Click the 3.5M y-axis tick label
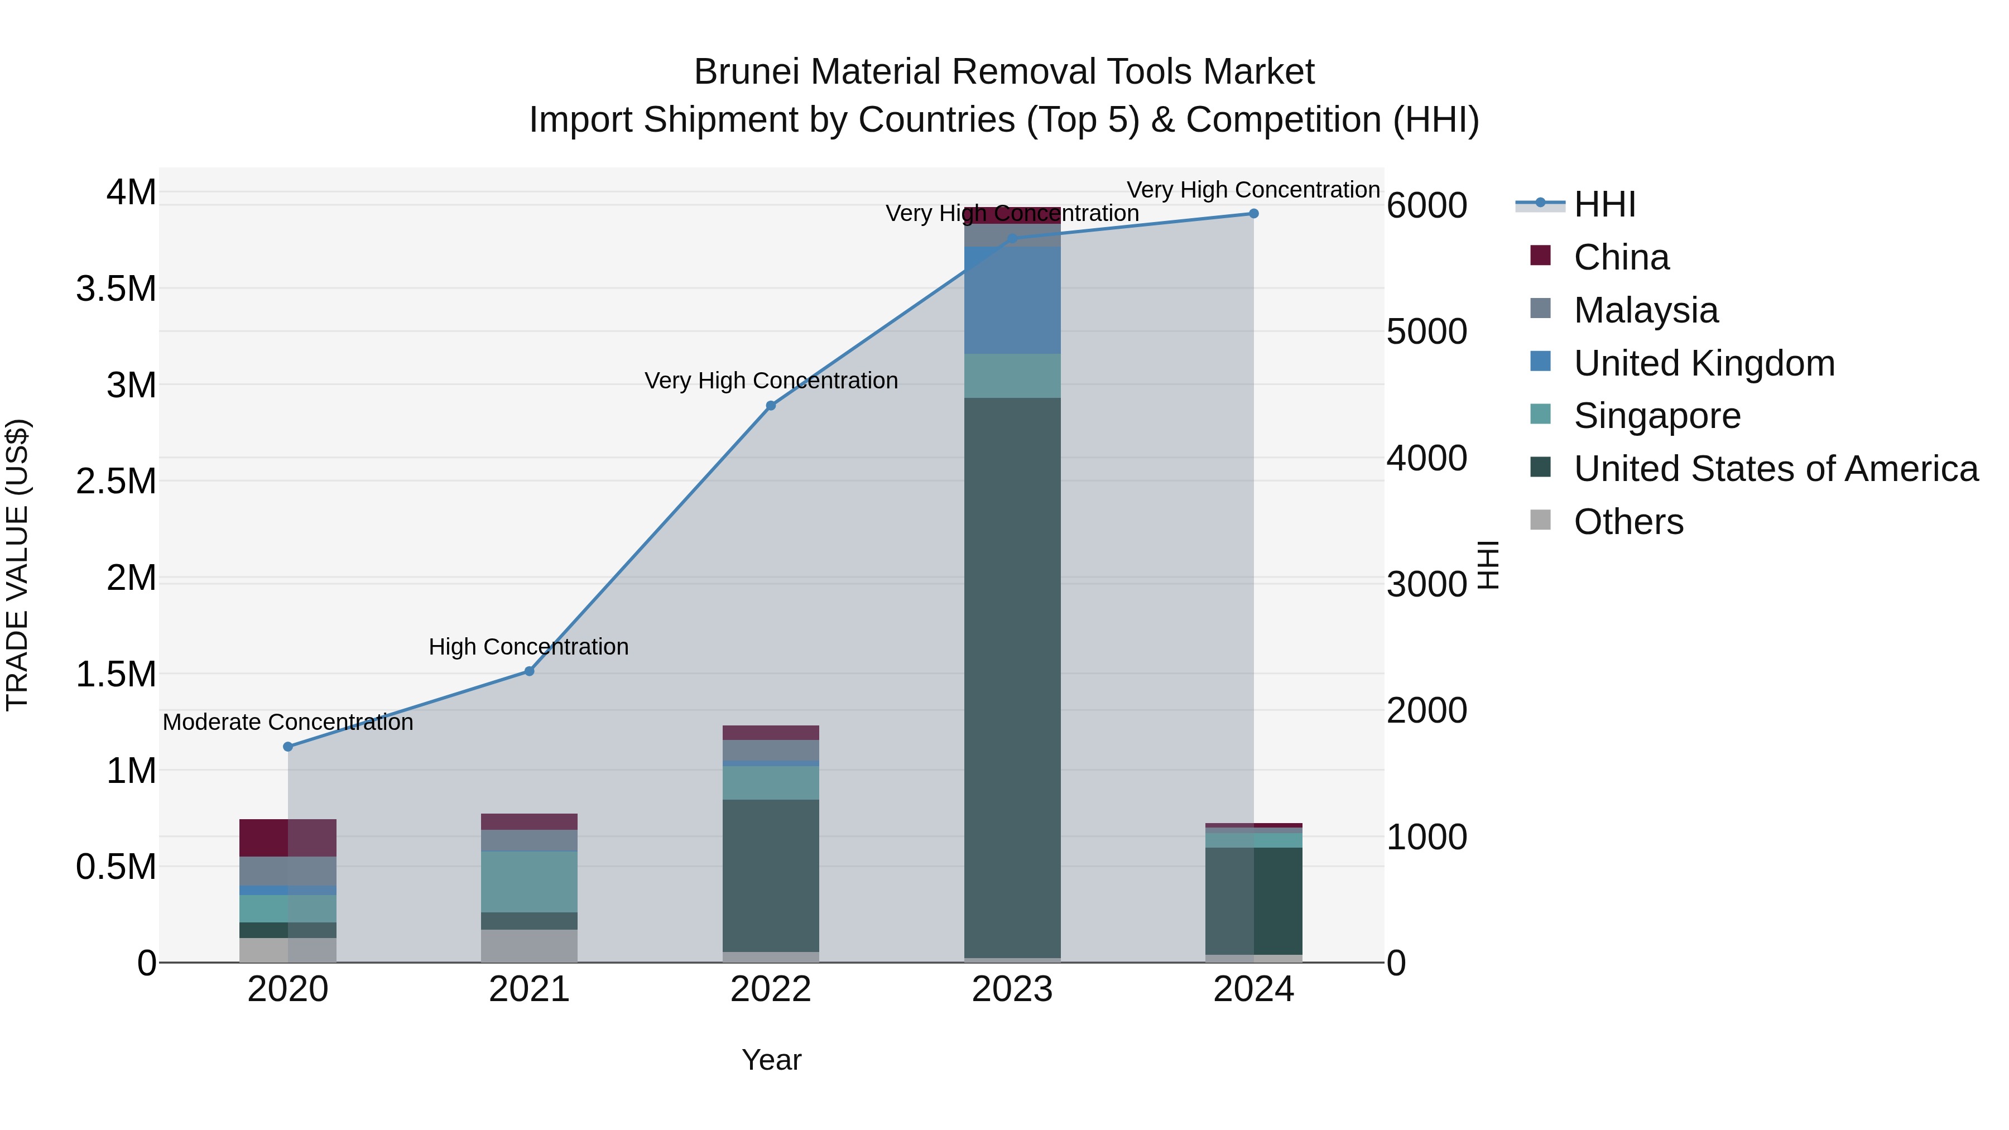 [116, 288]
